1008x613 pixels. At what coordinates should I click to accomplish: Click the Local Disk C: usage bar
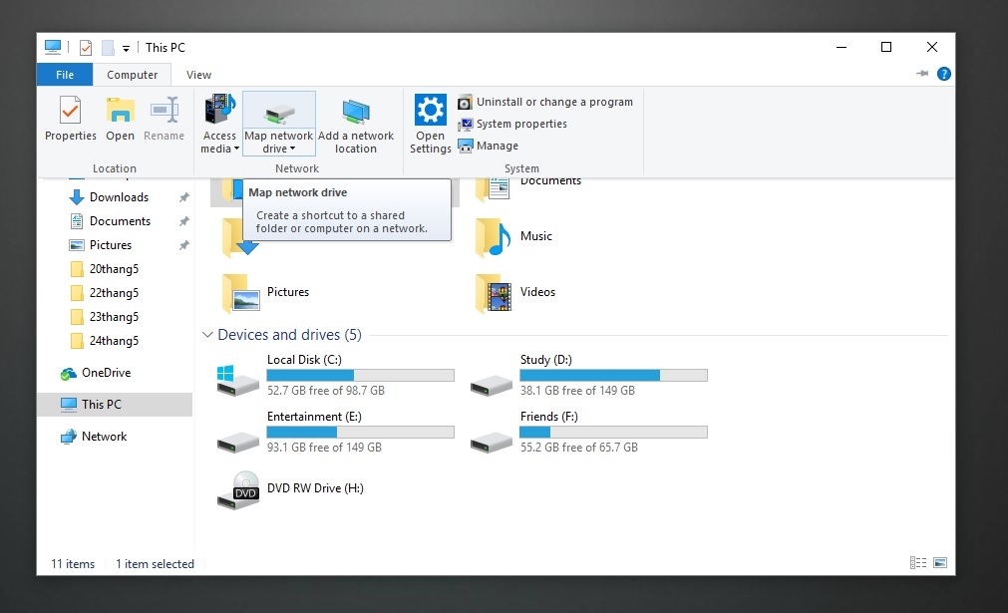coord(359,375)
